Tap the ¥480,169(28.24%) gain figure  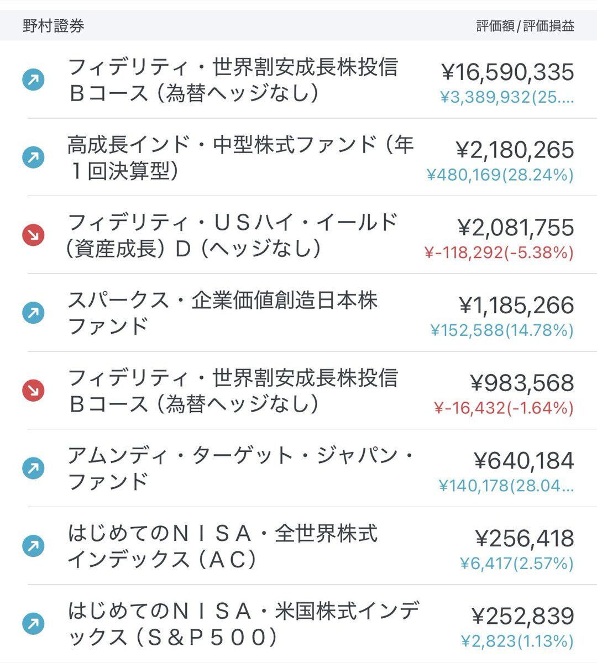pyautogui.click(x=500, y=175)
